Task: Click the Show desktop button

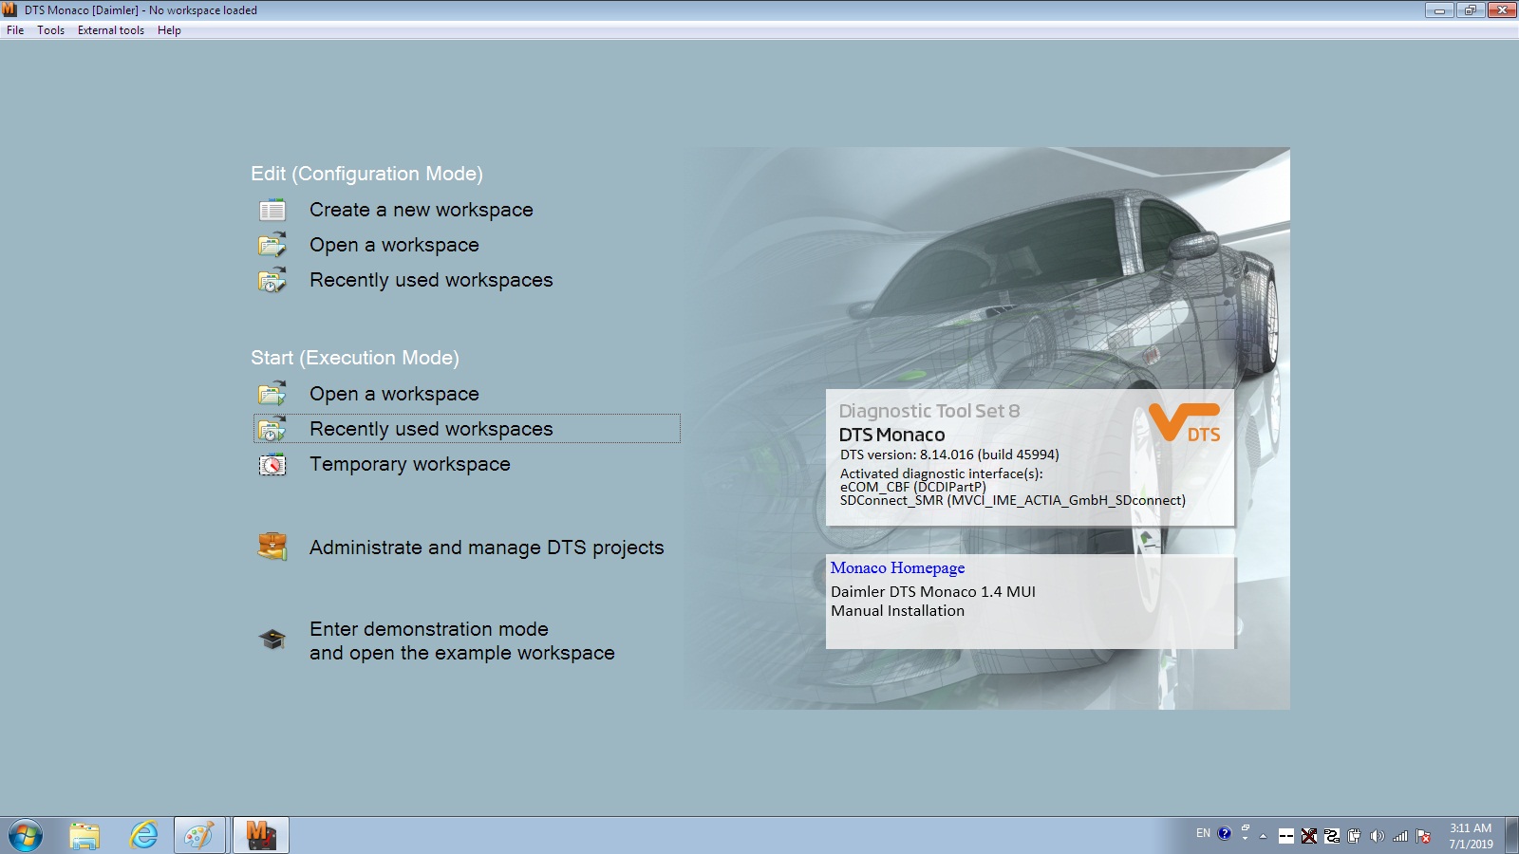Action: tap(1511, 836)
